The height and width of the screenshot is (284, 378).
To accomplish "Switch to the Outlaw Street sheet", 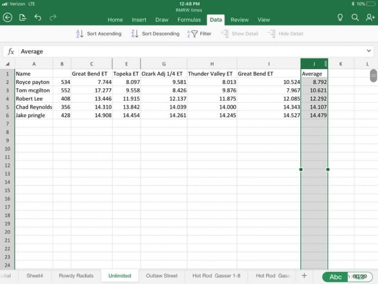I will click(x=162, y=275).
